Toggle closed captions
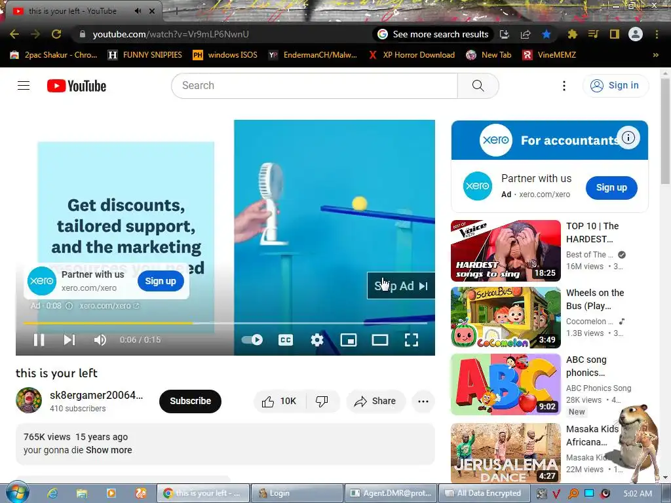 [286, 340]
